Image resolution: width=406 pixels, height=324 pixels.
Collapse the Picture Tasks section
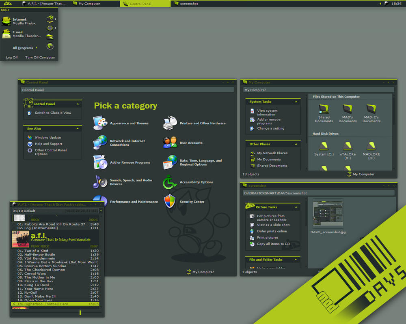click(x=296, y=207)
